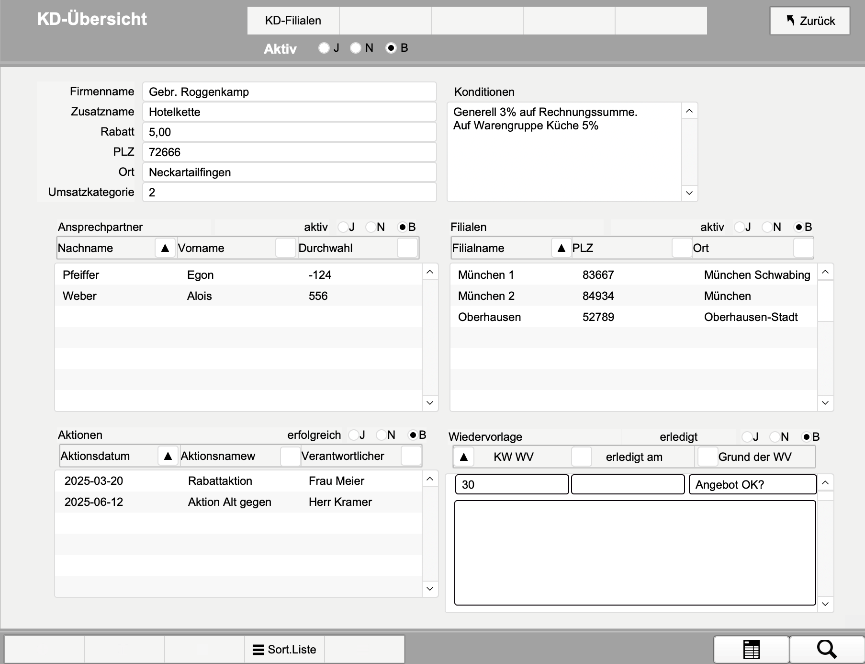Screen dimensions: 865x664
Task: Click into the Firmenname field
Action: tap(289, 92)
